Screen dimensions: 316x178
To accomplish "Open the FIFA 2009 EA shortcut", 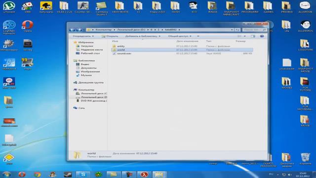I will [9, 83].
